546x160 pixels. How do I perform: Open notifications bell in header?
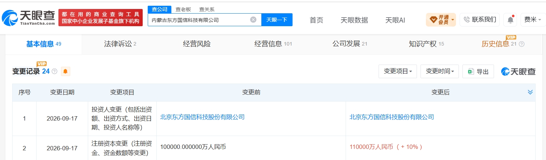[x=510, y=20]
